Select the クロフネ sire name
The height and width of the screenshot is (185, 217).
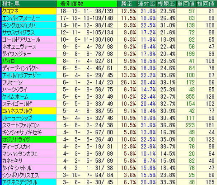[29, 11]
